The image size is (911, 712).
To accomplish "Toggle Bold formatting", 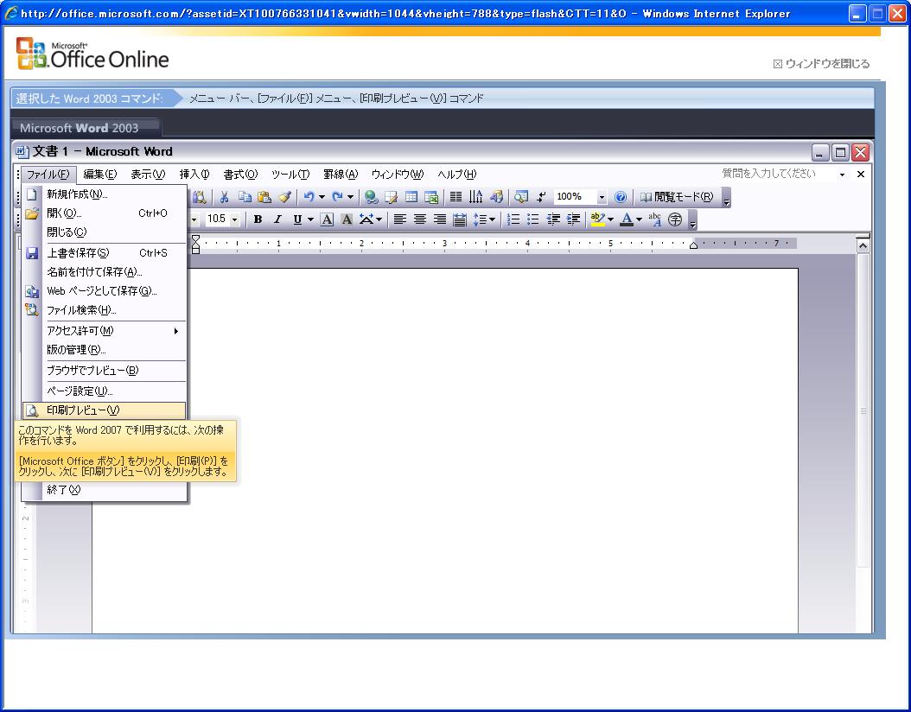I will pyautogui.click(x=258, y=219).
